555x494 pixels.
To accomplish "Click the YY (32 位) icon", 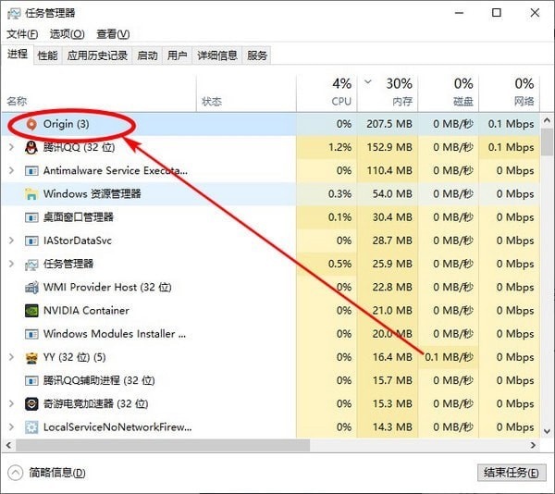I will click(x=31, y=358).
